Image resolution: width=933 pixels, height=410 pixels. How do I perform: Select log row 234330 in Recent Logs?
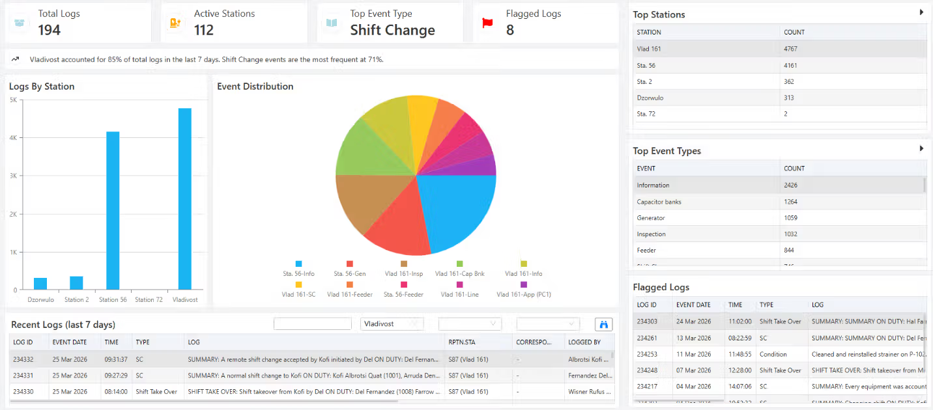pyautogui.click(x=310, y=392)
